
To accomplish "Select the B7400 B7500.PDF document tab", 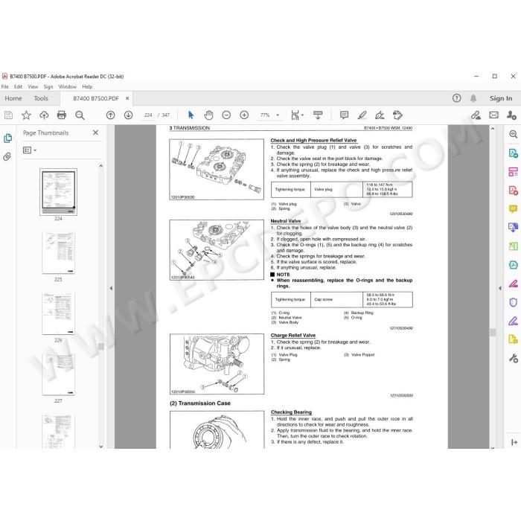I will point(96,98).
